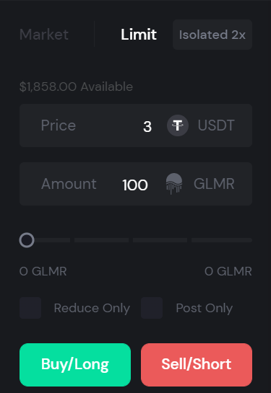This screenshot has height=393, width=271.
Task: Click the Post Only label text
Action: 205,308
